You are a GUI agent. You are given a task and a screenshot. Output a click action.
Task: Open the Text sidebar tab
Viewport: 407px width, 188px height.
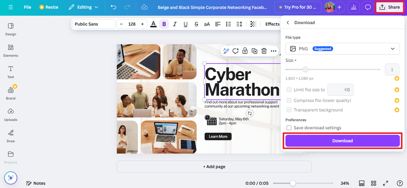[x=11, y=72]
